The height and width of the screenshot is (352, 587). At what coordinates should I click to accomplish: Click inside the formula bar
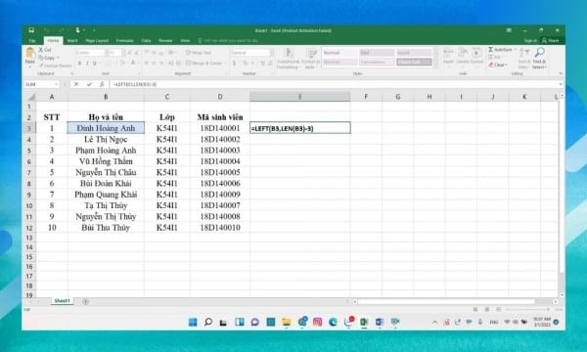click(334, 84)
